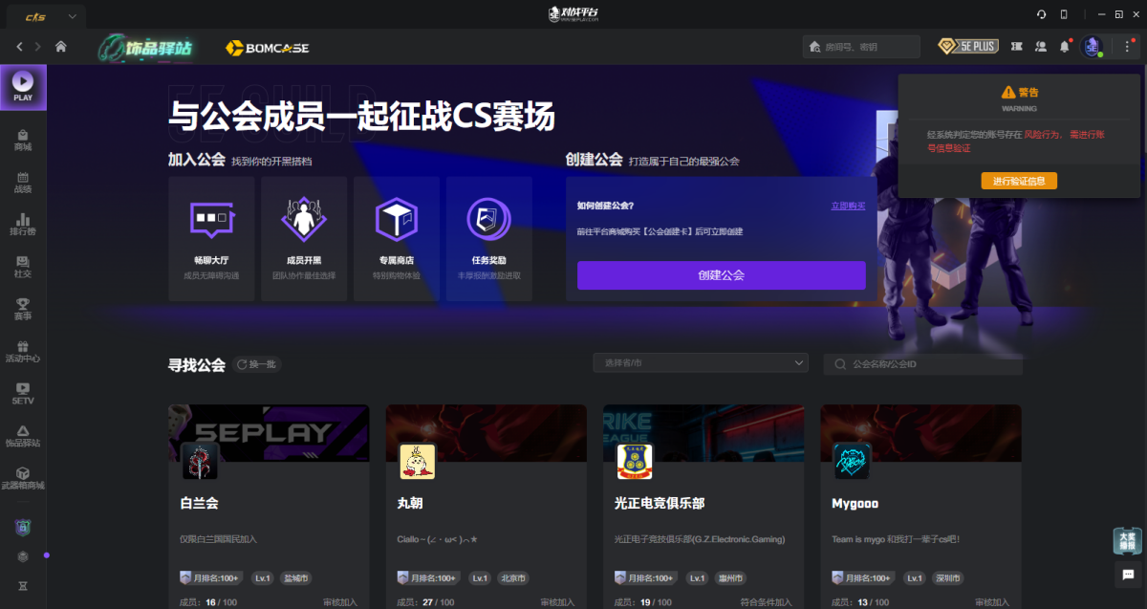
Task: Open the friends list icon near top right
Action: pos(1041,45)
